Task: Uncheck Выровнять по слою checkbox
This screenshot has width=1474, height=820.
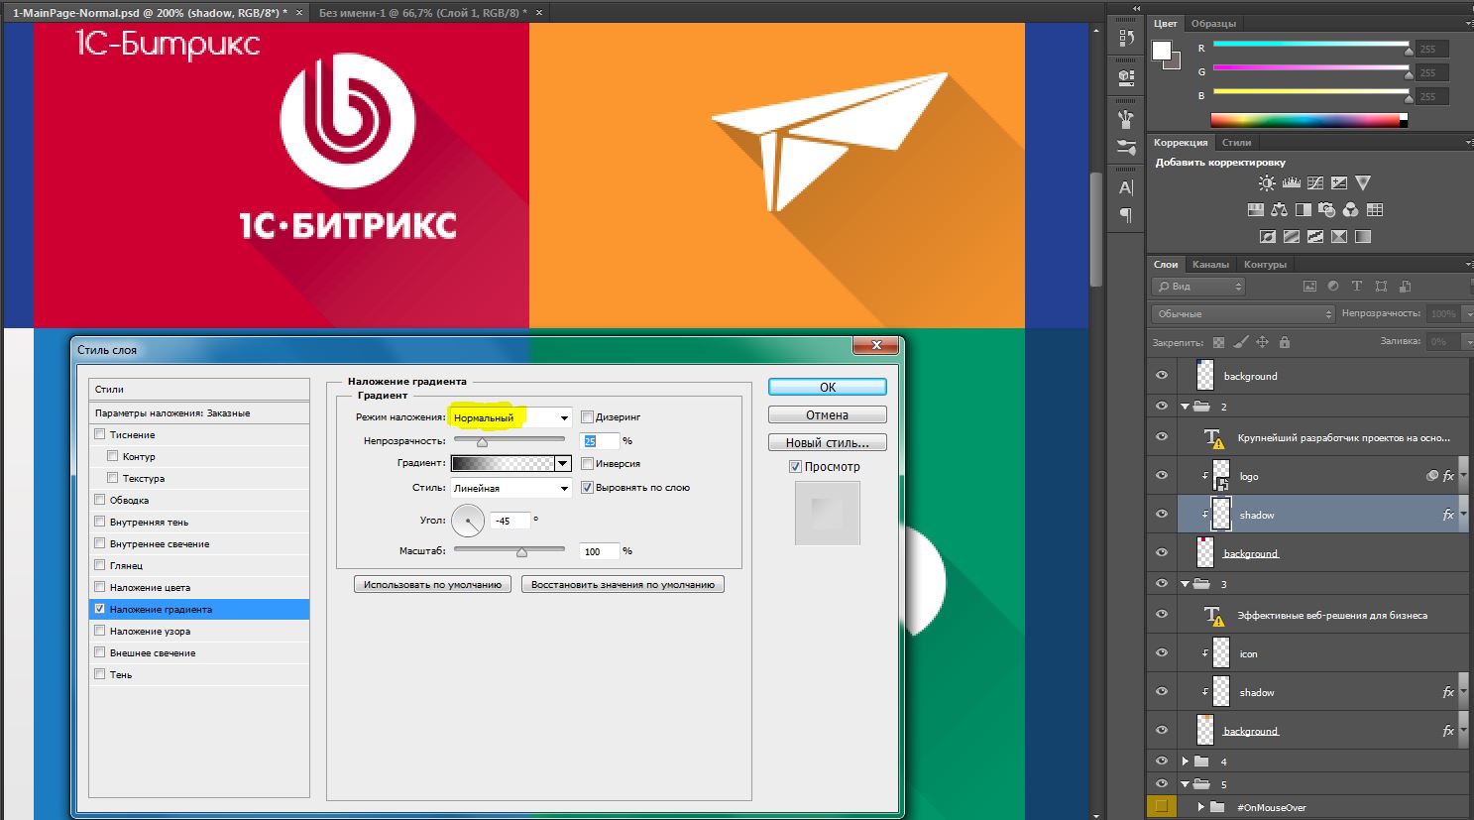Action: (587, 488)
